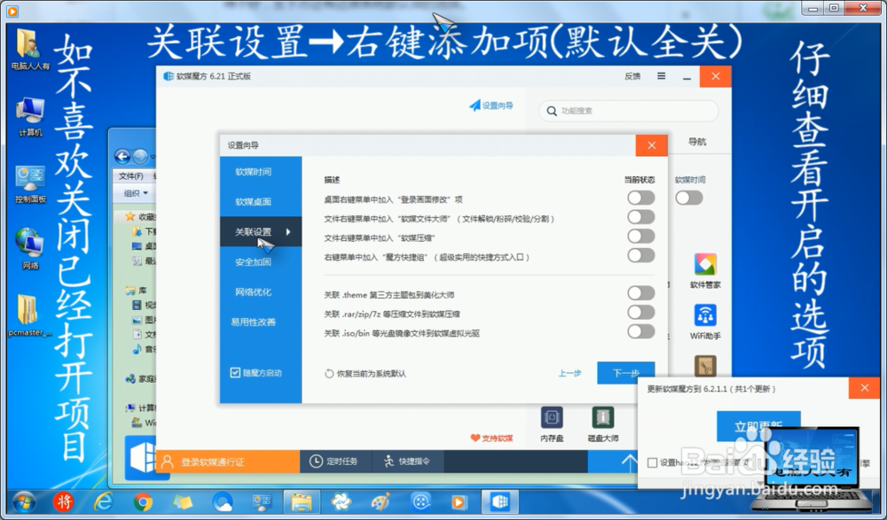Open the paint palette taskbar icon

pos(381,502)
